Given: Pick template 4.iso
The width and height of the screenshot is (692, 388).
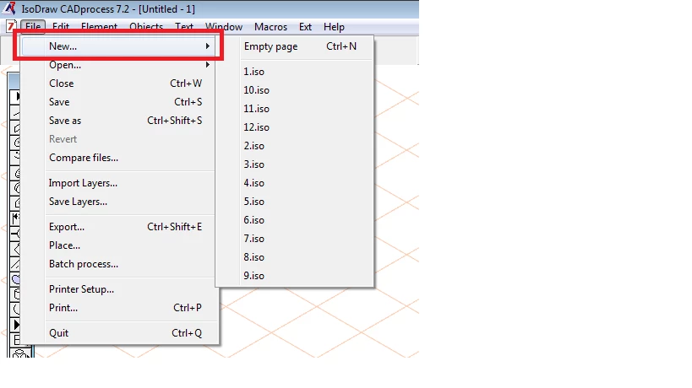Looking at the screenshot, I should tap(295, 182).
